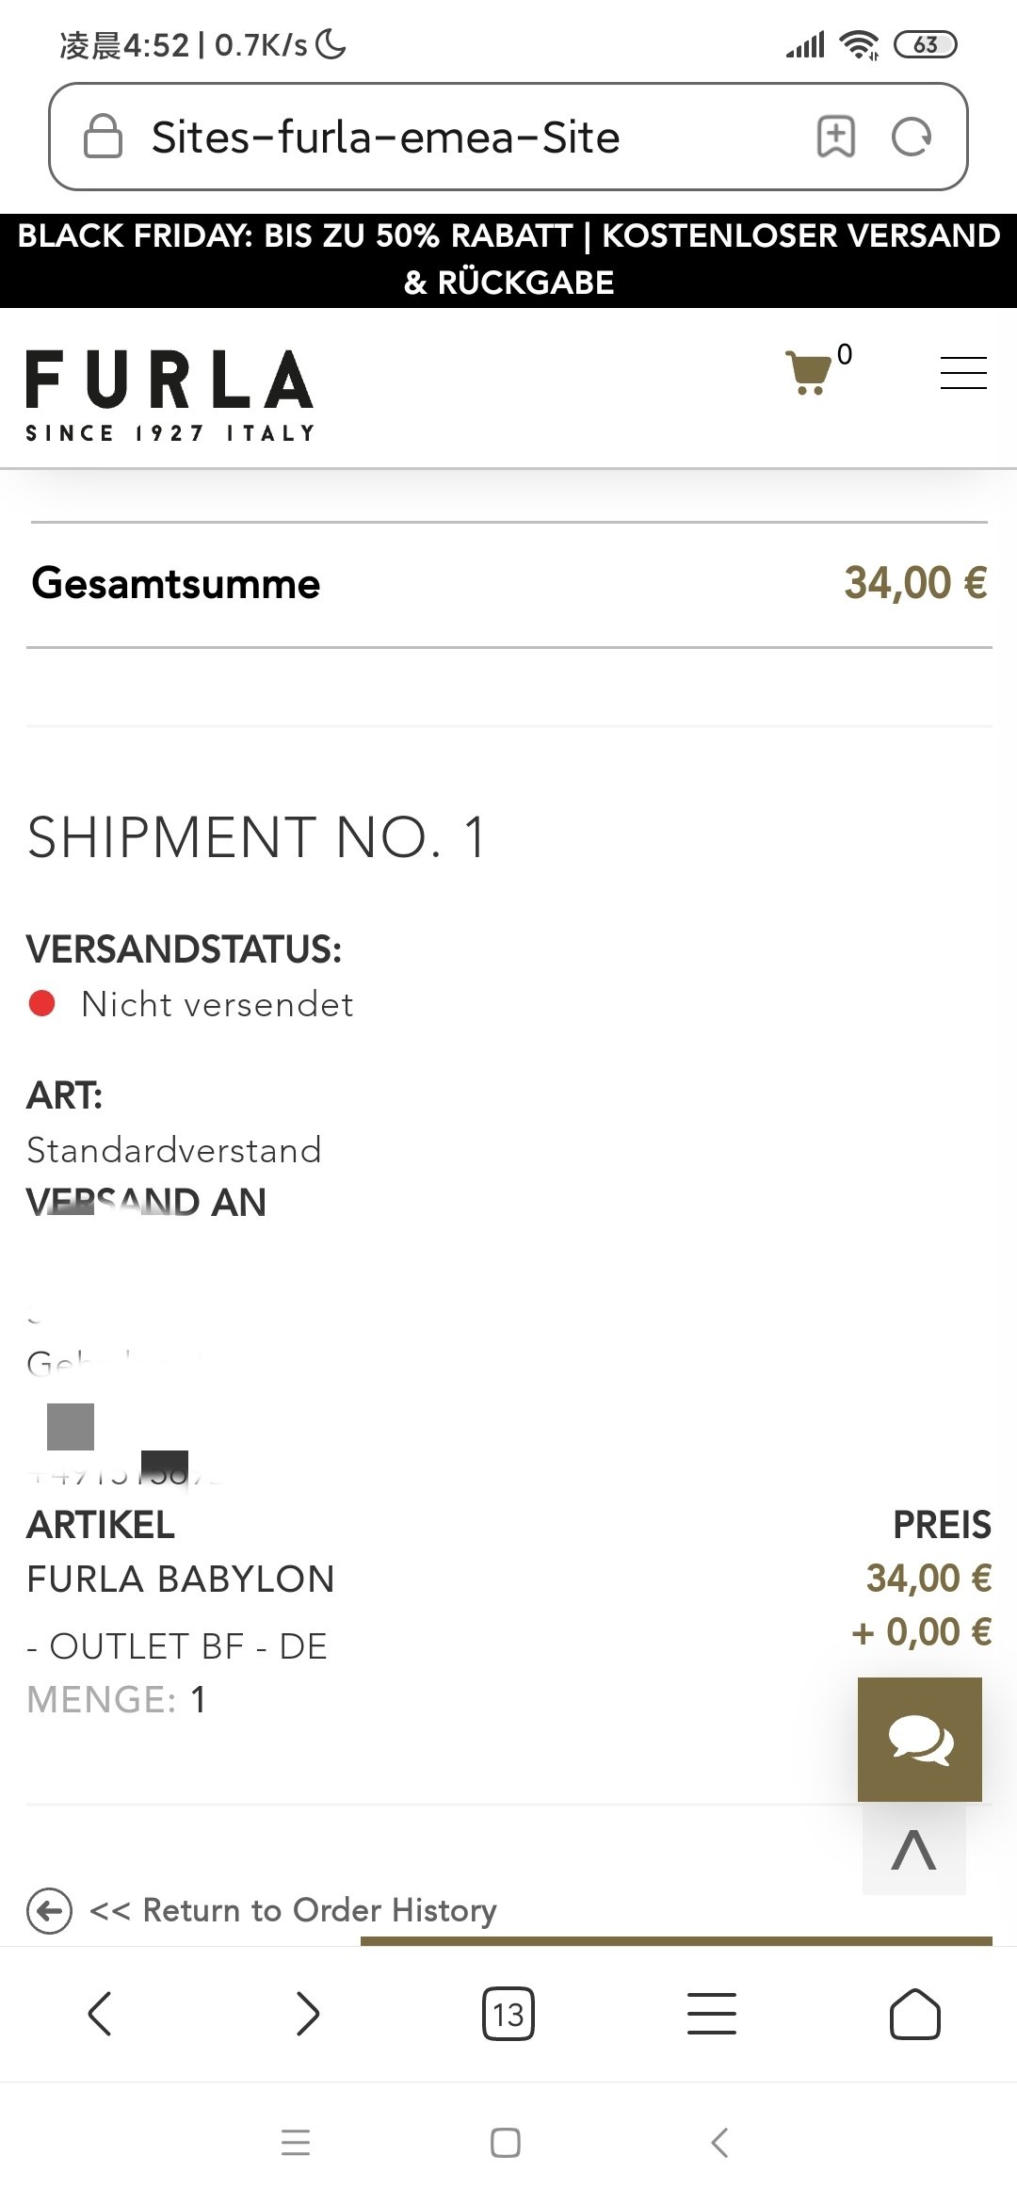
Task: Tap the scroll-to-top arrow
Action: (914, 1850)
